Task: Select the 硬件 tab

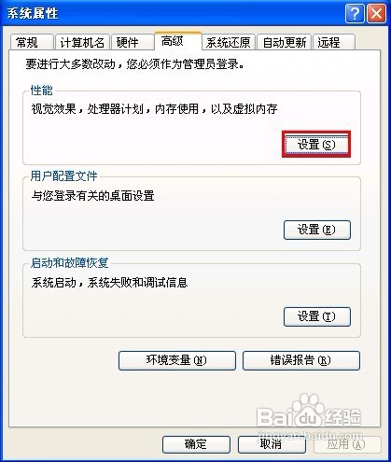Action: pyautogui.click(x=133, y=42)
